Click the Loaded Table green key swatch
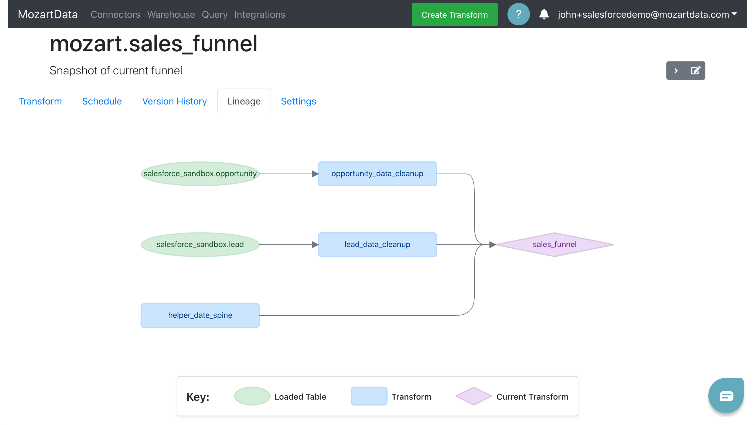Image resolution: width=755 pixels, height=425 pixels. pyautogui.click(x=252, y=396)
